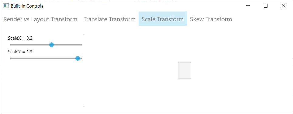Click the ScaleX slider thumb
Screen dimensions: 293x114
pyautogui.click(x=51, y=45)
